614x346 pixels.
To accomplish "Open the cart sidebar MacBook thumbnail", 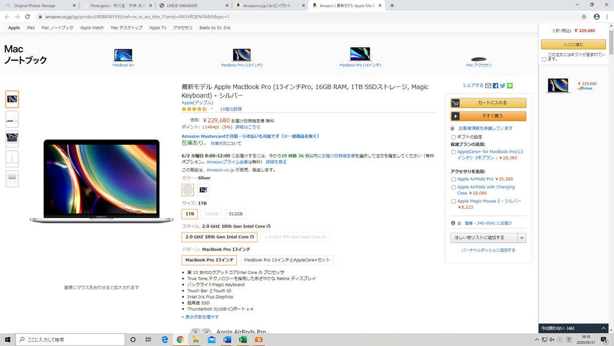I will pyautogui.click(x=558, y=85).
